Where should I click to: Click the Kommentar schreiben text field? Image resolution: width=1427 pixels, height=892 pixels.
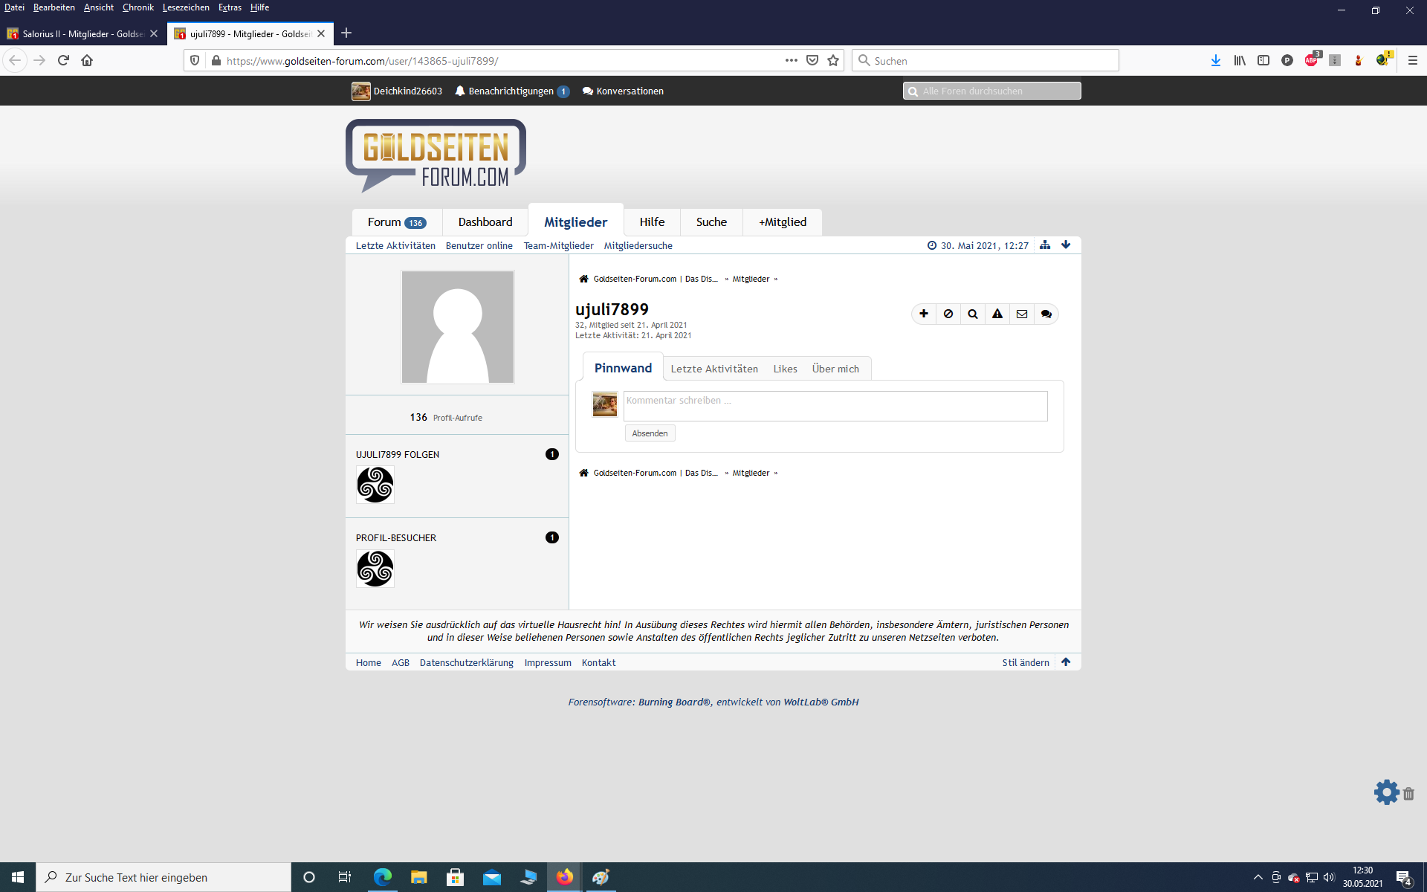pos(835,406)
